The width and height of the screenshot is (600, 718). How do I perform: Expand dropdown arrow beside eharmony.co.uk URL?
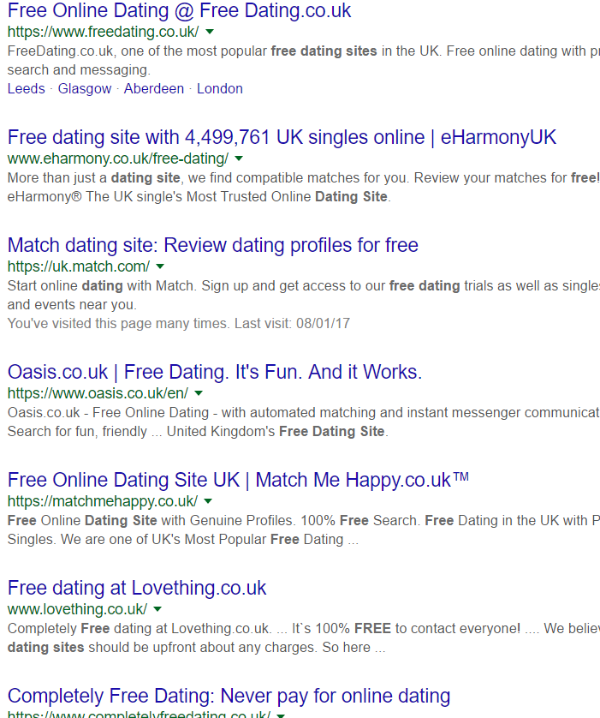(x=239, y=159)
